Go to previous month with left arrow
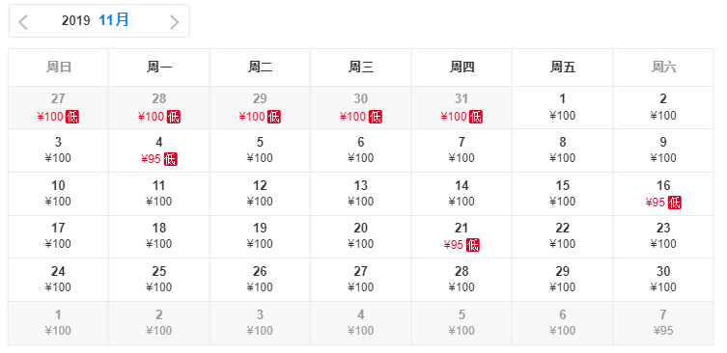 [23, 22]
